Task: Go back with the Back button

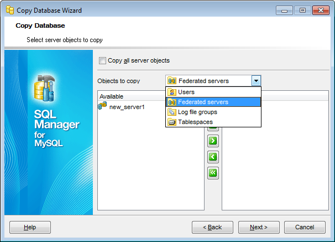Action: coord(212,227)
